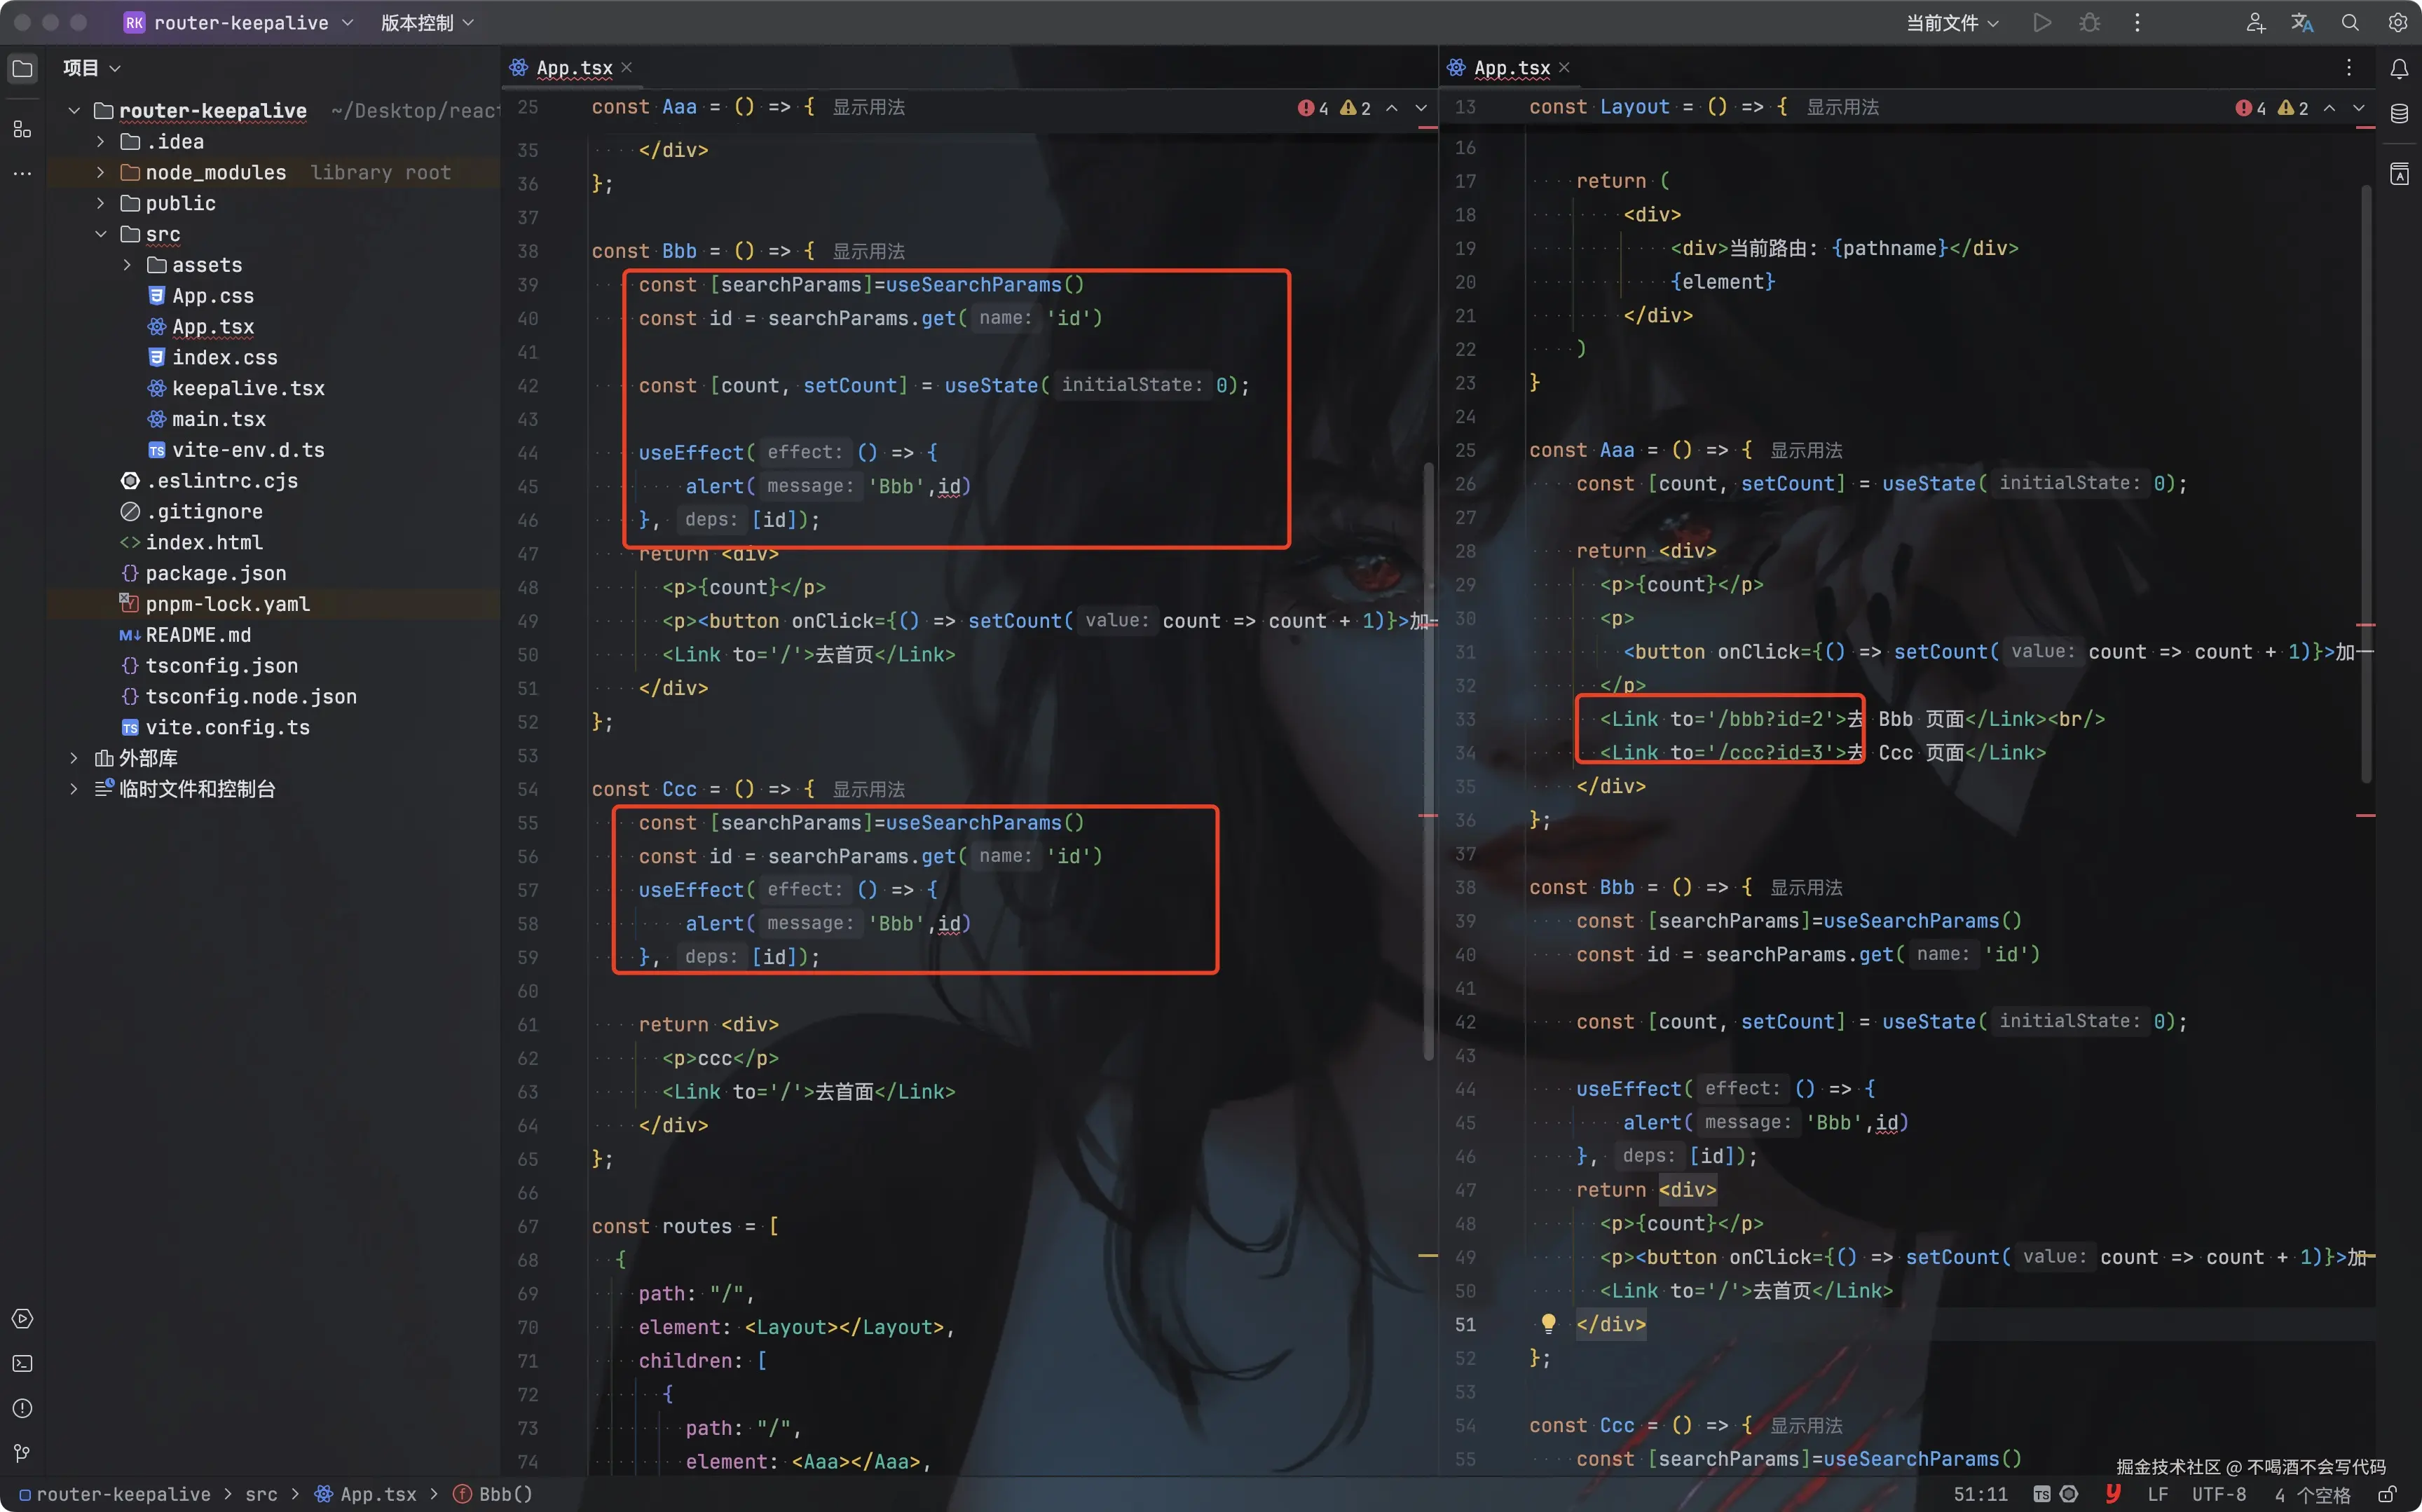This screenshot has height=1512, width=2422.
Task: Expand the node_modules folder
Action: point(100,172)
